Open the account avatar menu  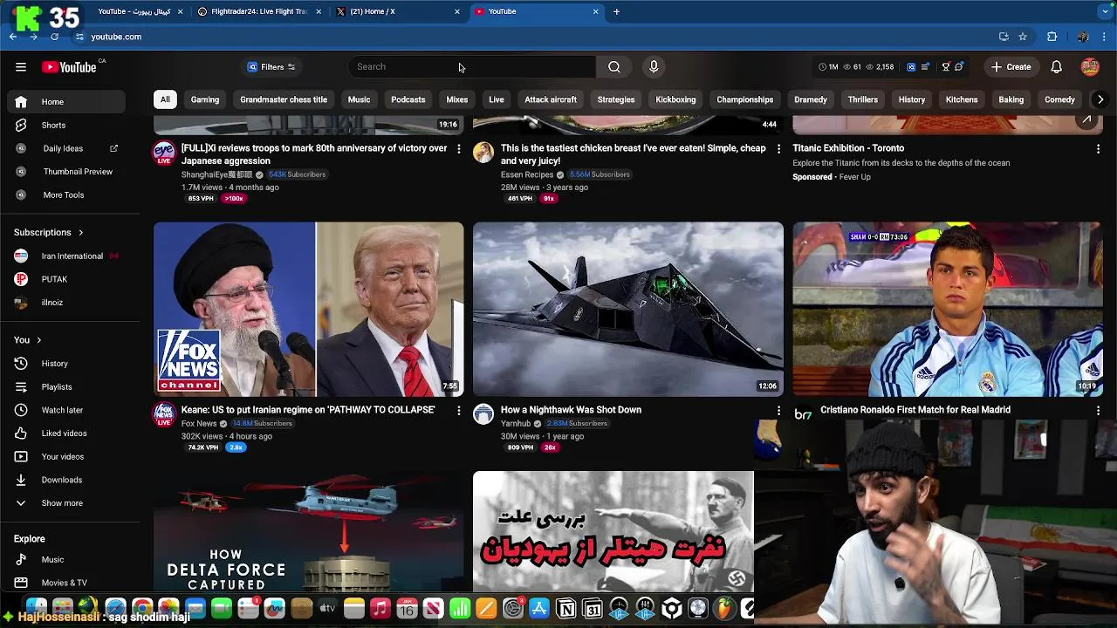[x=1090, y=66]
